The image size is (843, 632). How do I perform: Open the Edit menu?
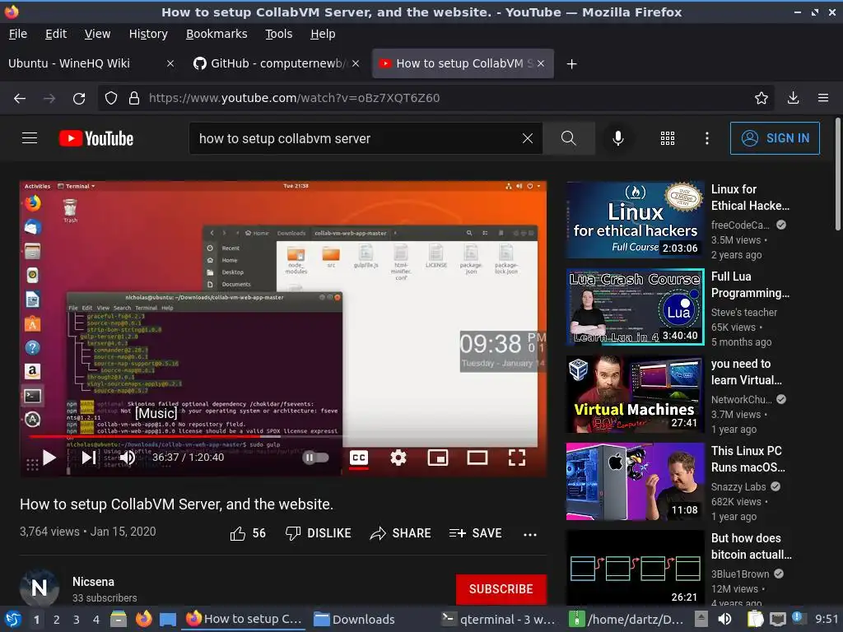pyautogui.click(x=56, y=34)
